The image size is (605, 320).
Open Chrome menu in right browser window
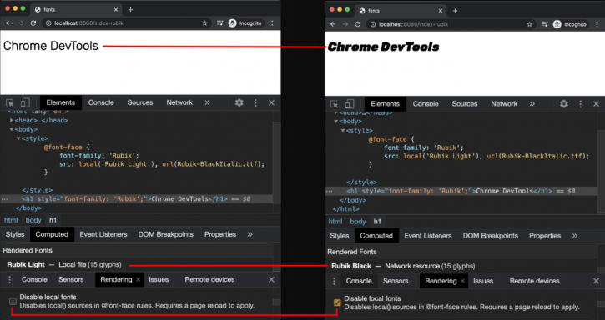pos(597,24)
